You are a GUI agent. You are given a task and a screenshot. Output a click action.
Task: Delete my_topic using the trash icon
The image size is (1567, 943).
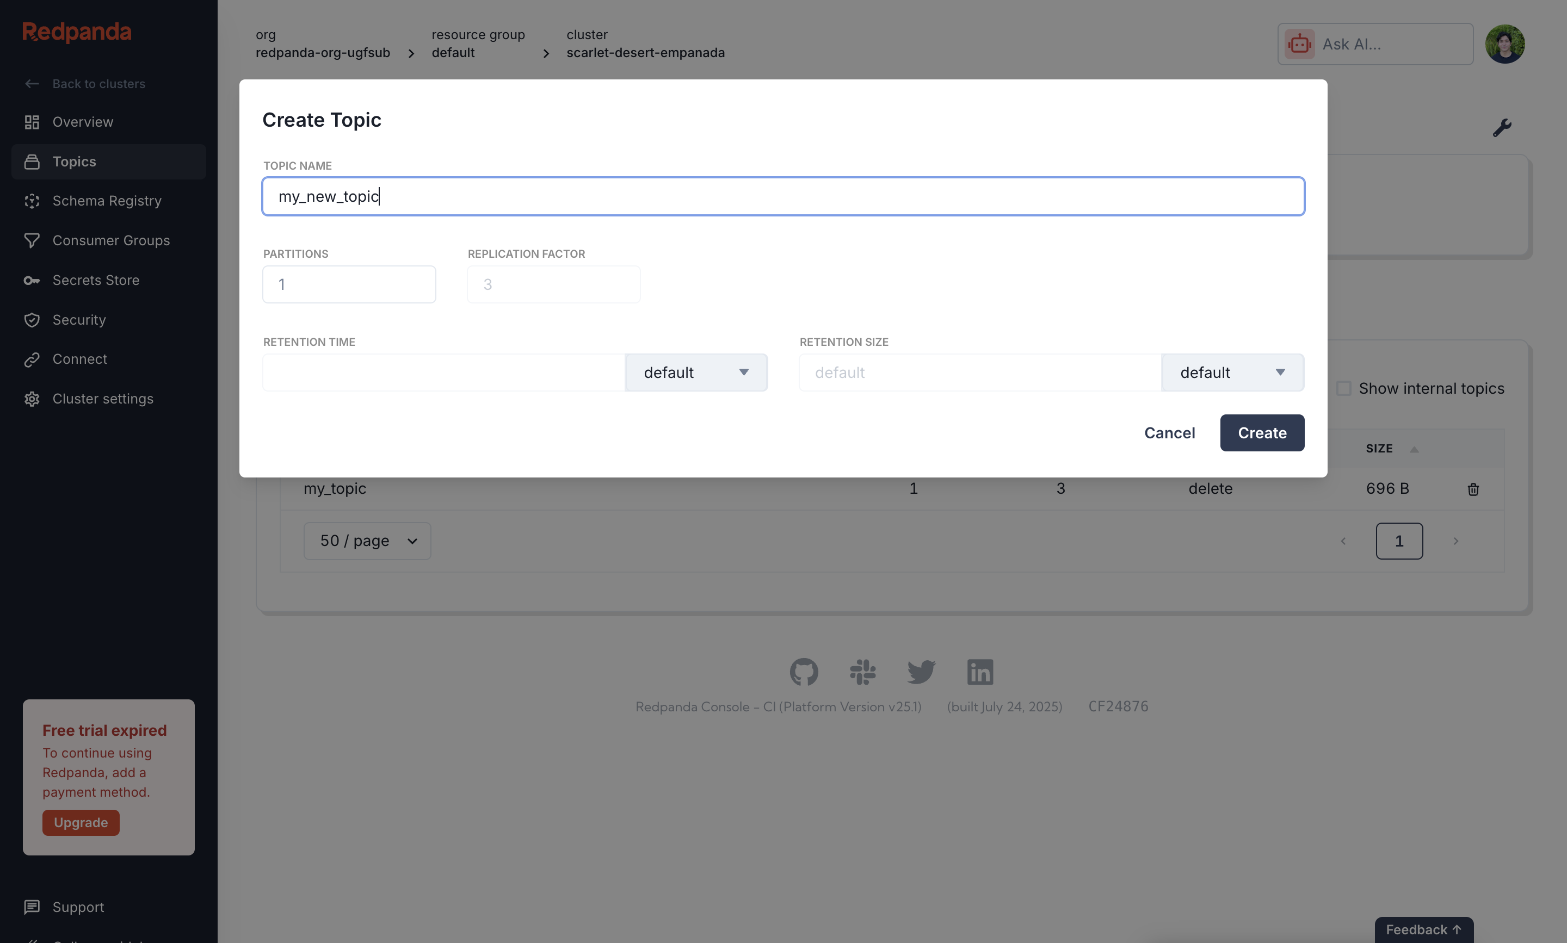1473,489
